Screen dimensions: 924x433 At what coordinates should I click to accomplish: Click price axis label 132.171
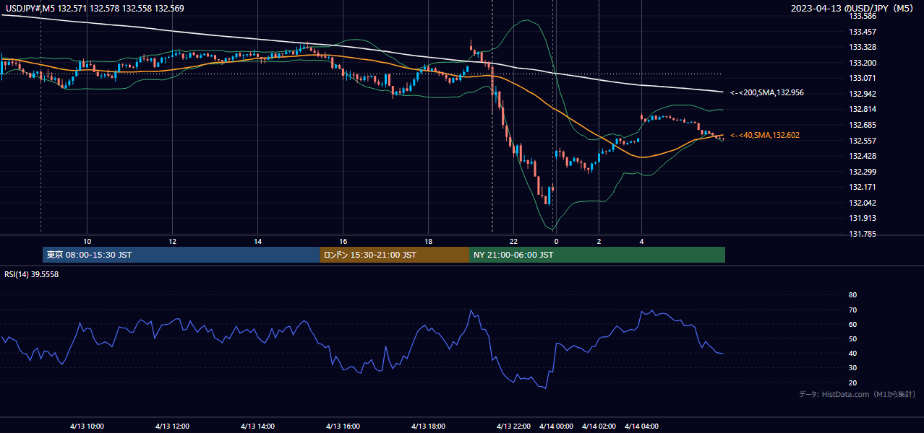863,187
